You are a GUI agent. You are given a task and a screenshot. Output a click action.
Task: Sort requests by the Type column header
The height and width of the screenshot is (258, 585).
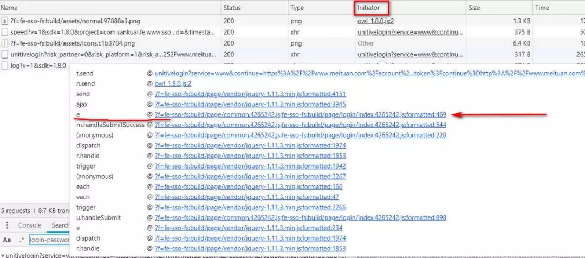click(322, 8)
